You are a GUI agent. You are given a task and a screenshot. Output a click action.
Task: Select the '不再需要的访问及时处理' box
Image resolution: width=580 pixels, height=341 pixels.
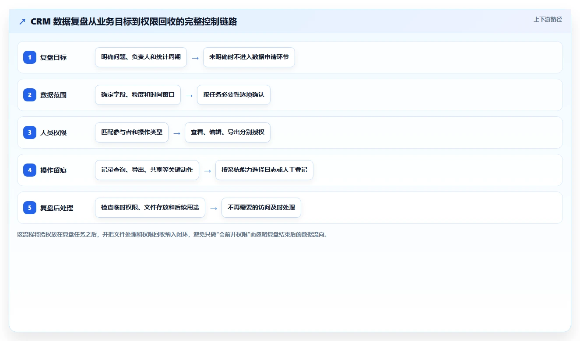click(261, 208)
